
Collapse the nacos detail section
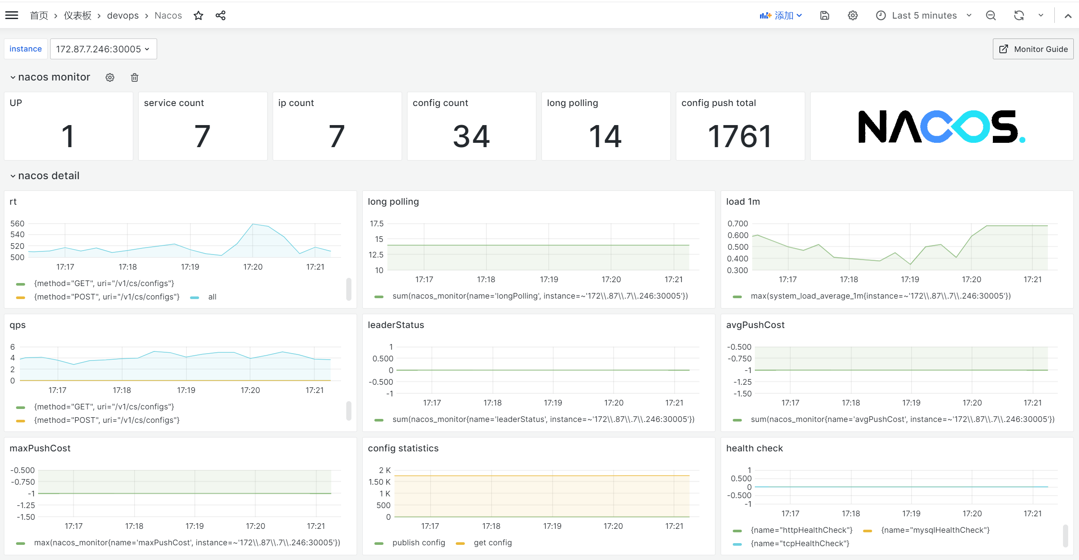pyautogui.click(x=12, y=176)
